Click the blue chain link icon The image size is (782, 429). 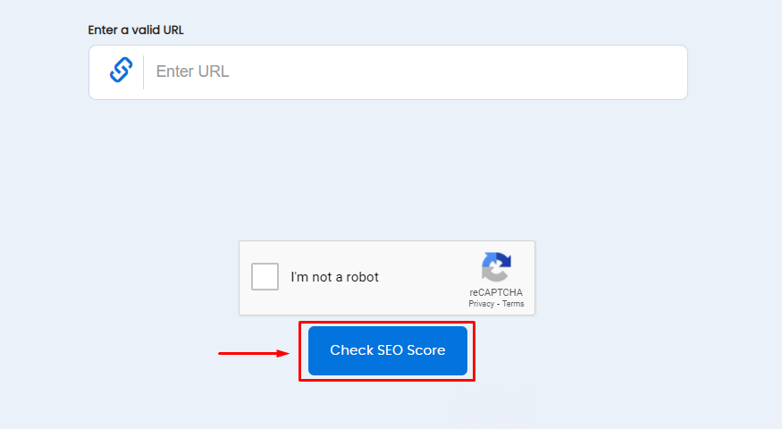pos(122,70)
